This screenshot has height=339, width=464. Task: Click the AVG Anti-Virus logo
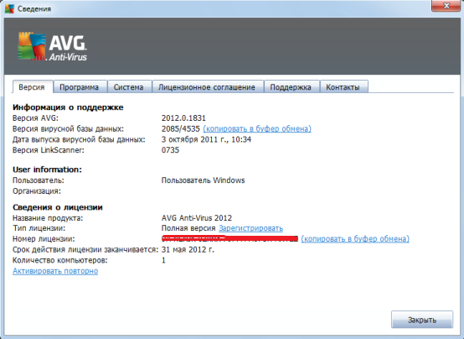point(52,46)
